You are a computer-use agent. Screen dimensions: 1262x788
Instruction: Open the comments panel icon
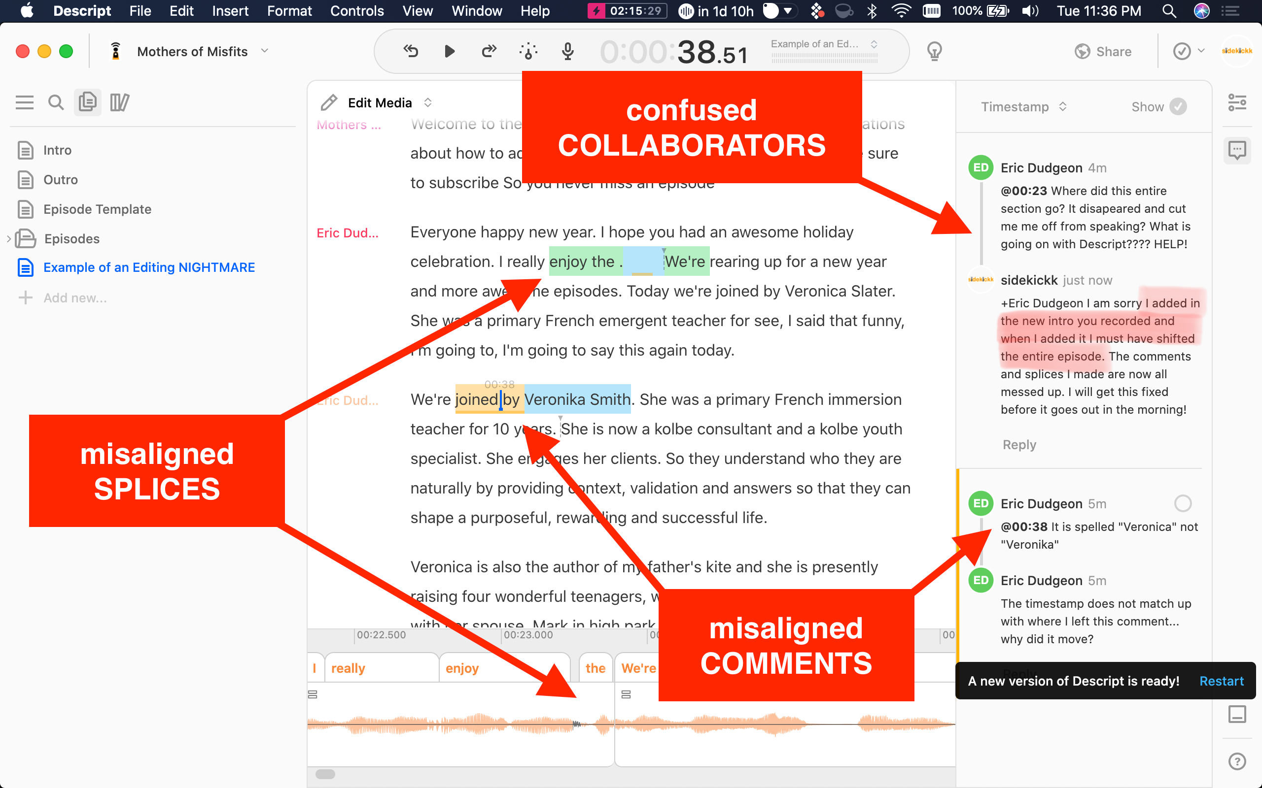click(x=1237, y=151)
